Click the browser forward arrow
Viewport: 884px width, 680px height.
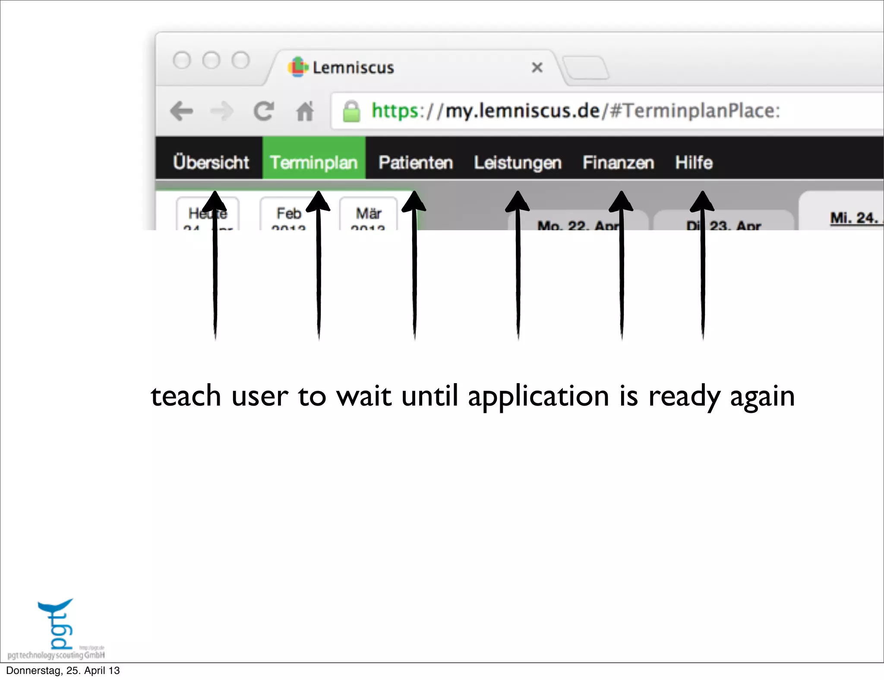tap(222, 111)
